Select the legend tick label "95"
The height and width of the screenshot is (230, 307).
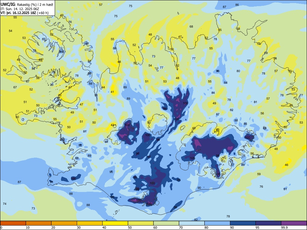[258, 228]
